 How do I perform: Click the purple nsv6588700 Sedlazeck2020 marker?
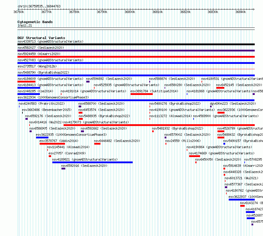[80, 106]
